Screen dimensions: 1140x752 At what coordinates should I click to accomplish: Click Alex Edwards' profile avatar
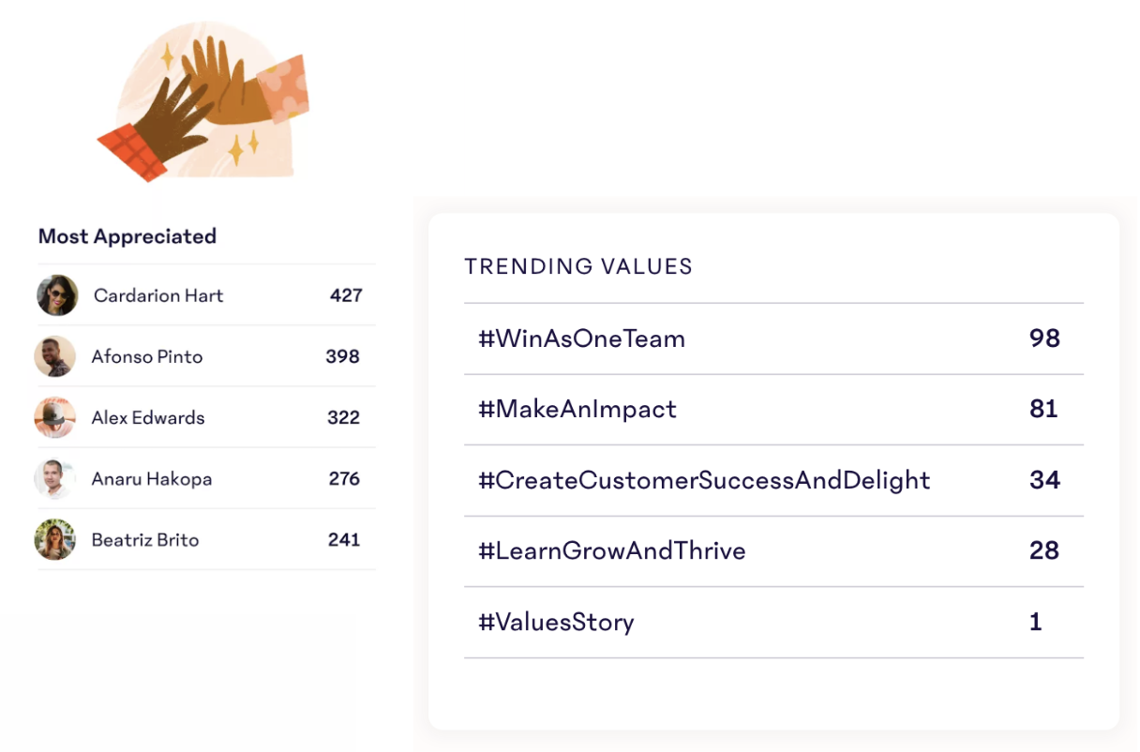55,417
